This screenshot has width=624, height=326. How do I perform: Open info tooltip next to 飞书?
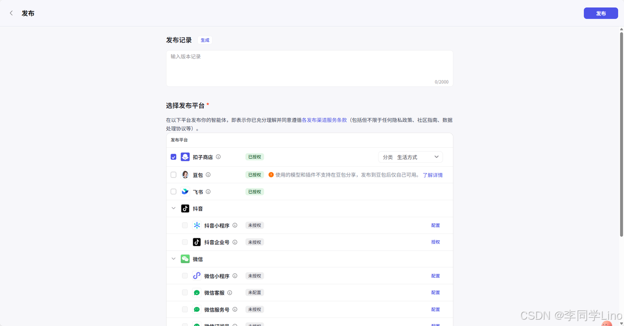pos(208,192)
